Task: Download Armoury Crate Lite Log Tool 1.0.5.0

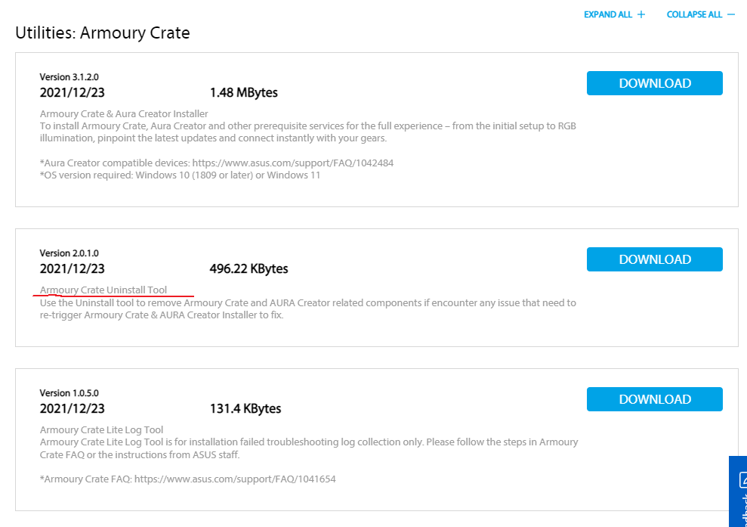Action: [654, 399]
